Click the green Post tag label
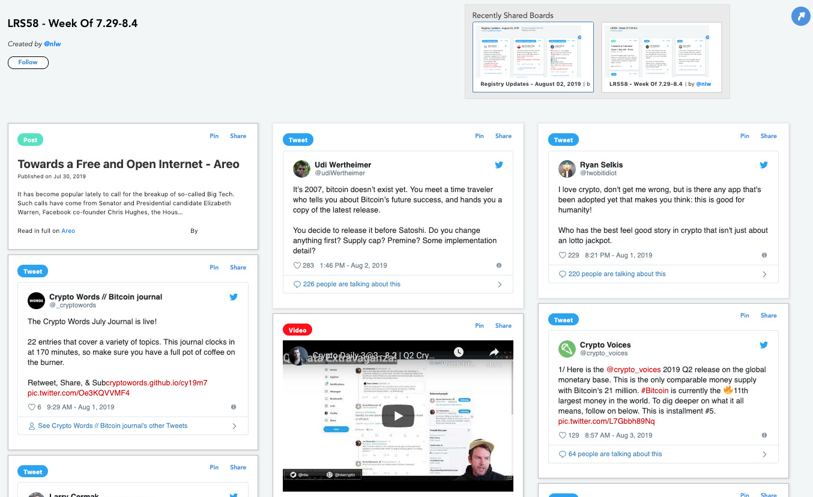Image resolution: width=813 pixels, height=497 pixels. click(30, 140)
